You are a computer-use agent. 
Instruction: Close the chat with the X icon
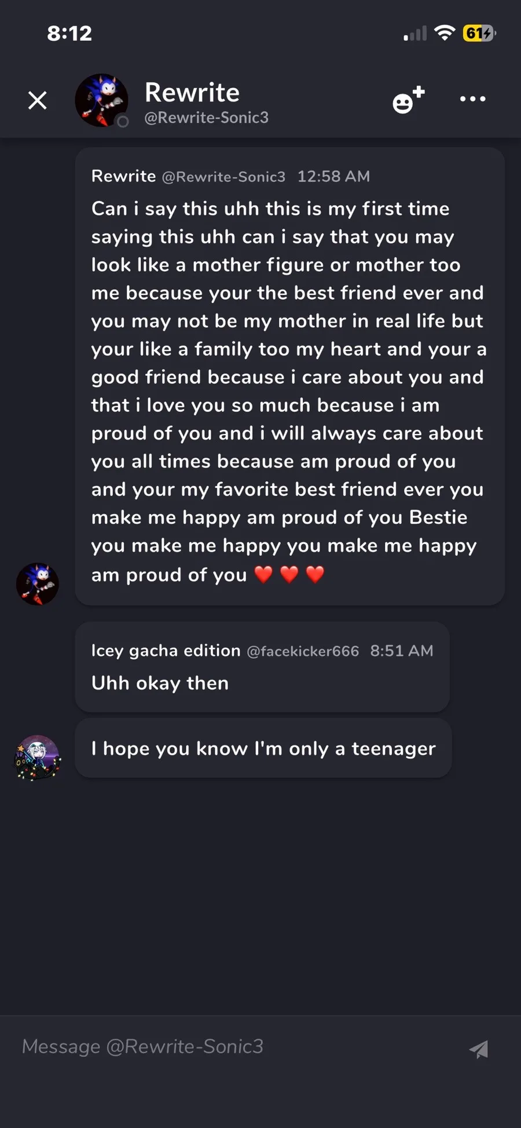(38, 101)
